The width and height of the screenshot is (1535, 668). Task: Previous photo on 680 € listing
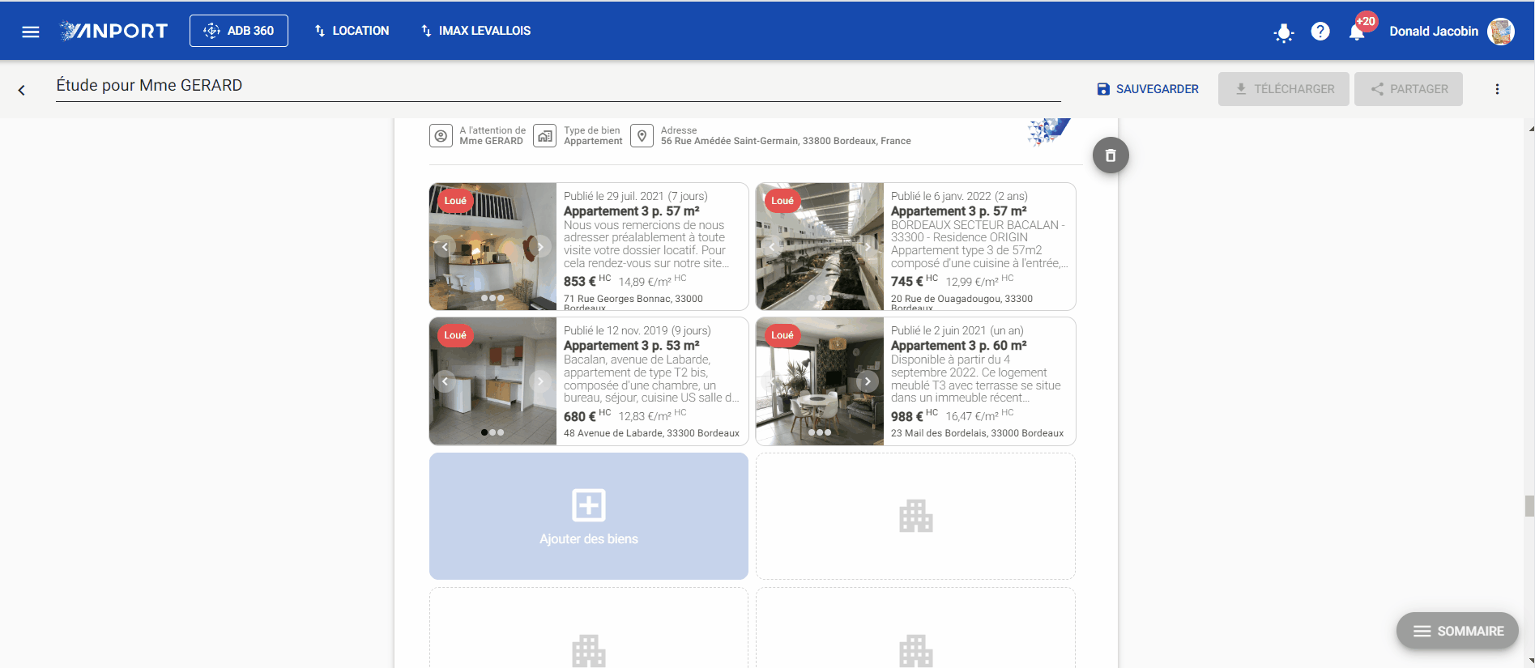coord(445,381)
